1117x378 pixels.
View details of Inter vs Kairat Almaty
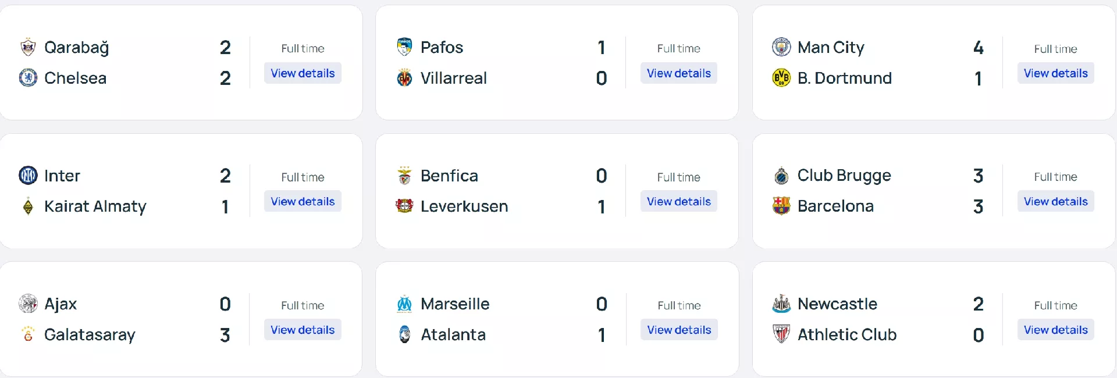pos(303,201)
